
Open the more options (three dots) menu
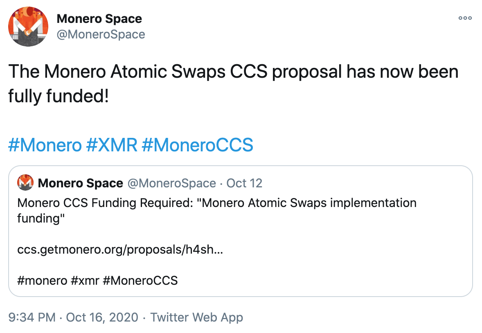point(465,18)
